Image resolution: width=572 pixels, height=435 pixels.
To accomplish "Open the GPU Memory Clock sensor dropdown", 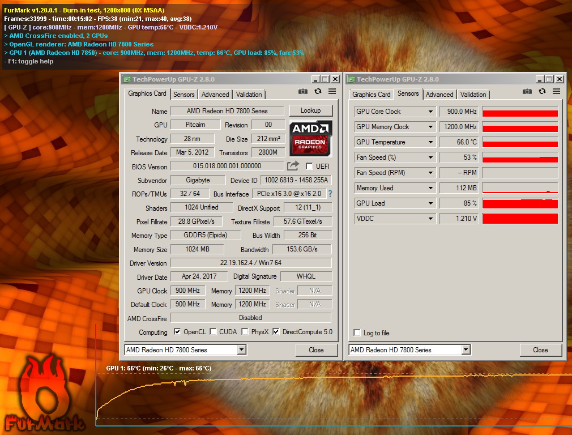I will click(430, 127).
